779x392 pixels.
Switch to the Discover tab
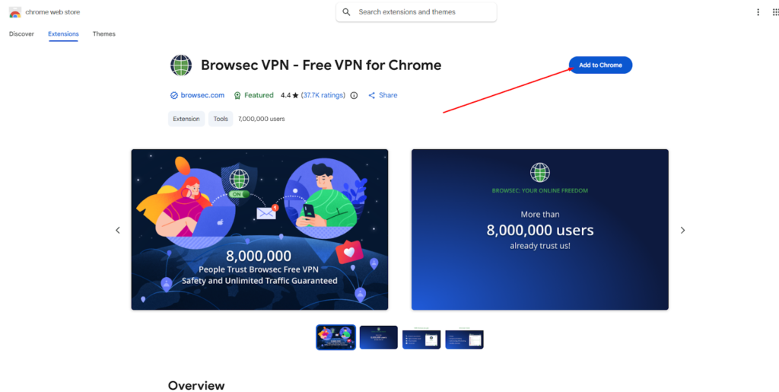coord(21,33)
